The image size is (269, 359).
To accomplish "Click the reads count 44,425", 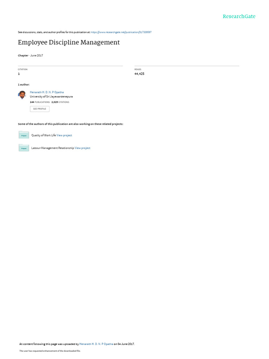I will [x=139, y=74].
